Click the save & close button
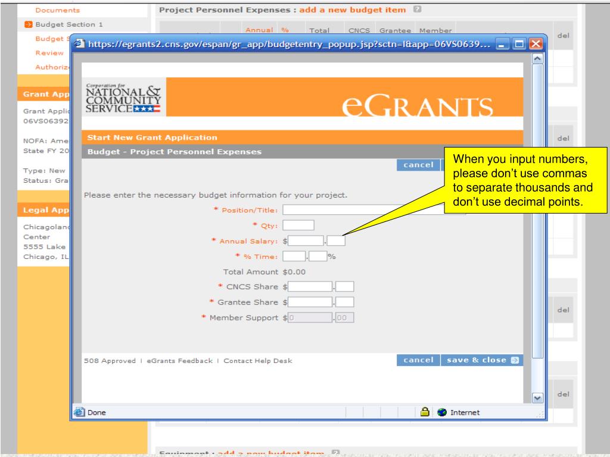The height and width of the screenshot is (457, 610). pos(481,360)
